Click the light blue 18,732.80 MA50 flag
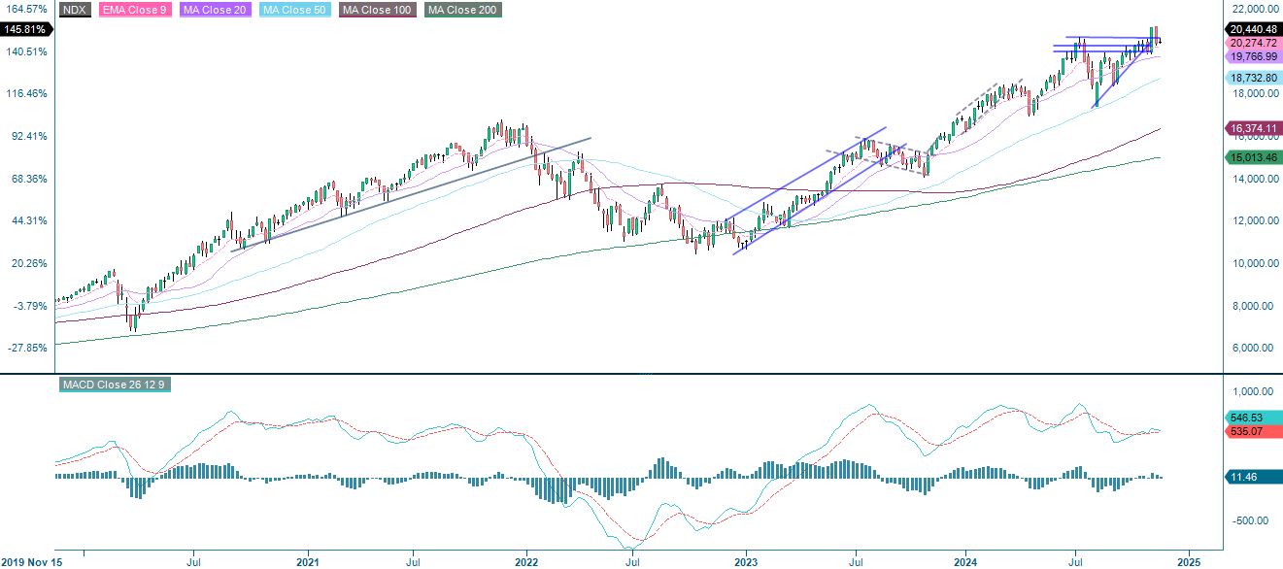 (1253, 79)
